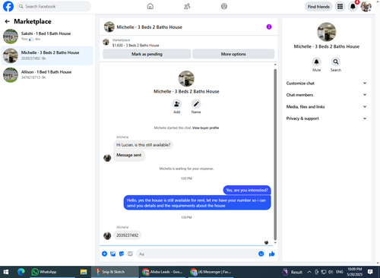Click Michelle's avatar beside the phone number
The image size is (380, 278).
click(107, 235)
